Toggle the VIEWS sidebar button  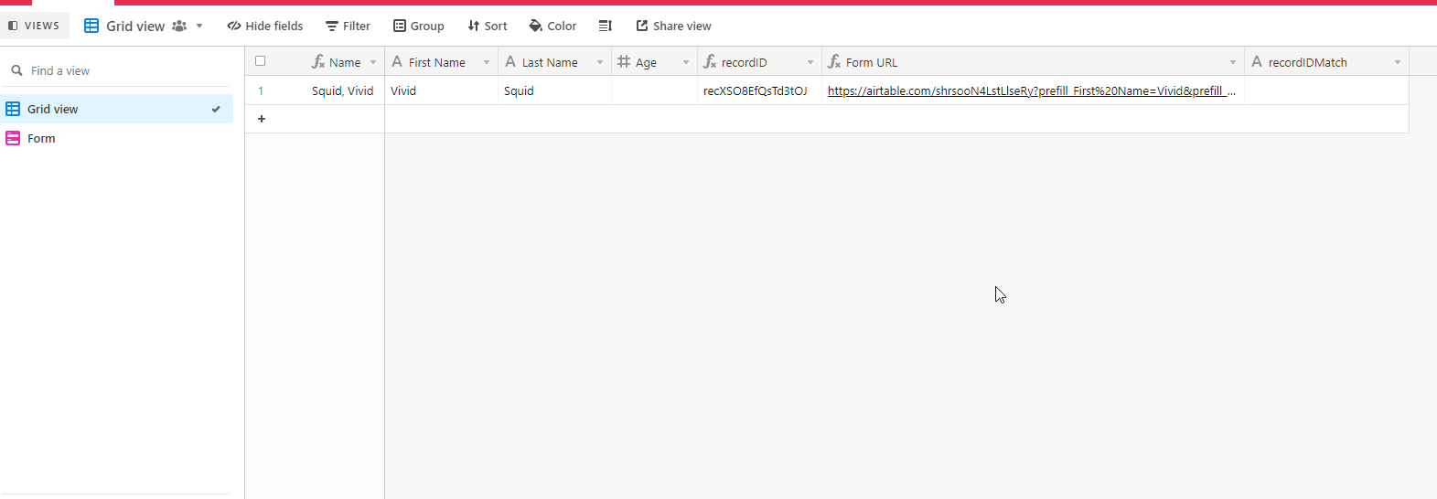35,26
